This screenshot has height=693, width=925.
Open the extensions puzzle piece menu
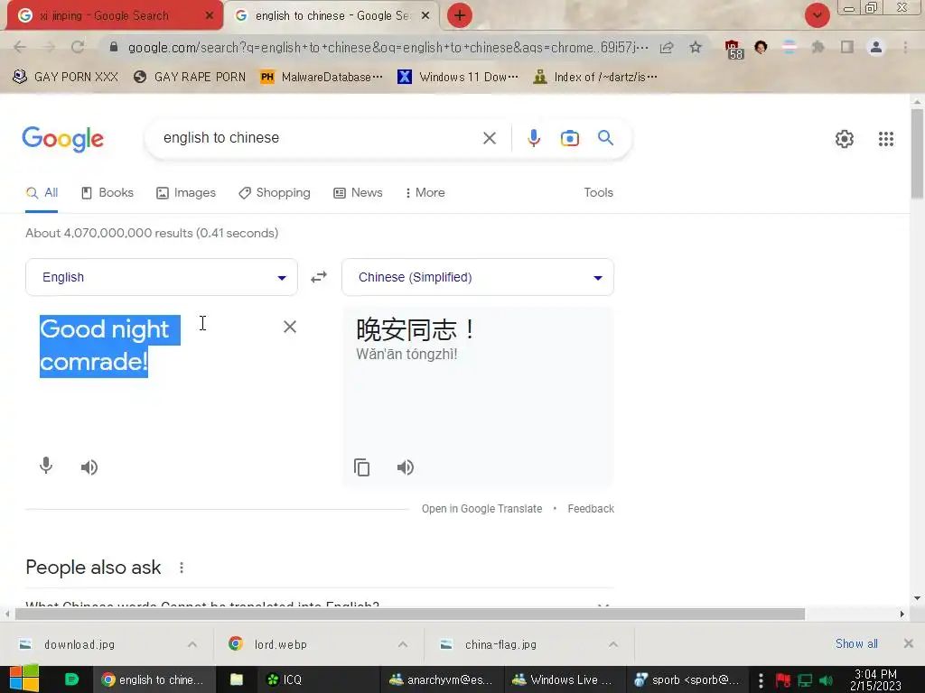(818, 47)
